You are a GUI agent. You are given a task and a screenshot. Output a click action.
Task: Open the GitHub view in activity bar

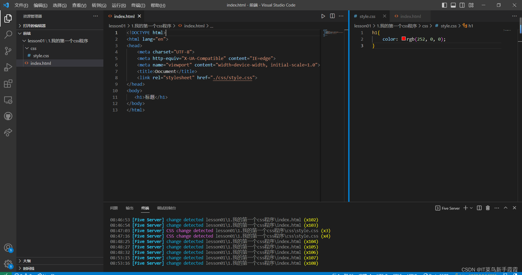[x=8, y=116]
